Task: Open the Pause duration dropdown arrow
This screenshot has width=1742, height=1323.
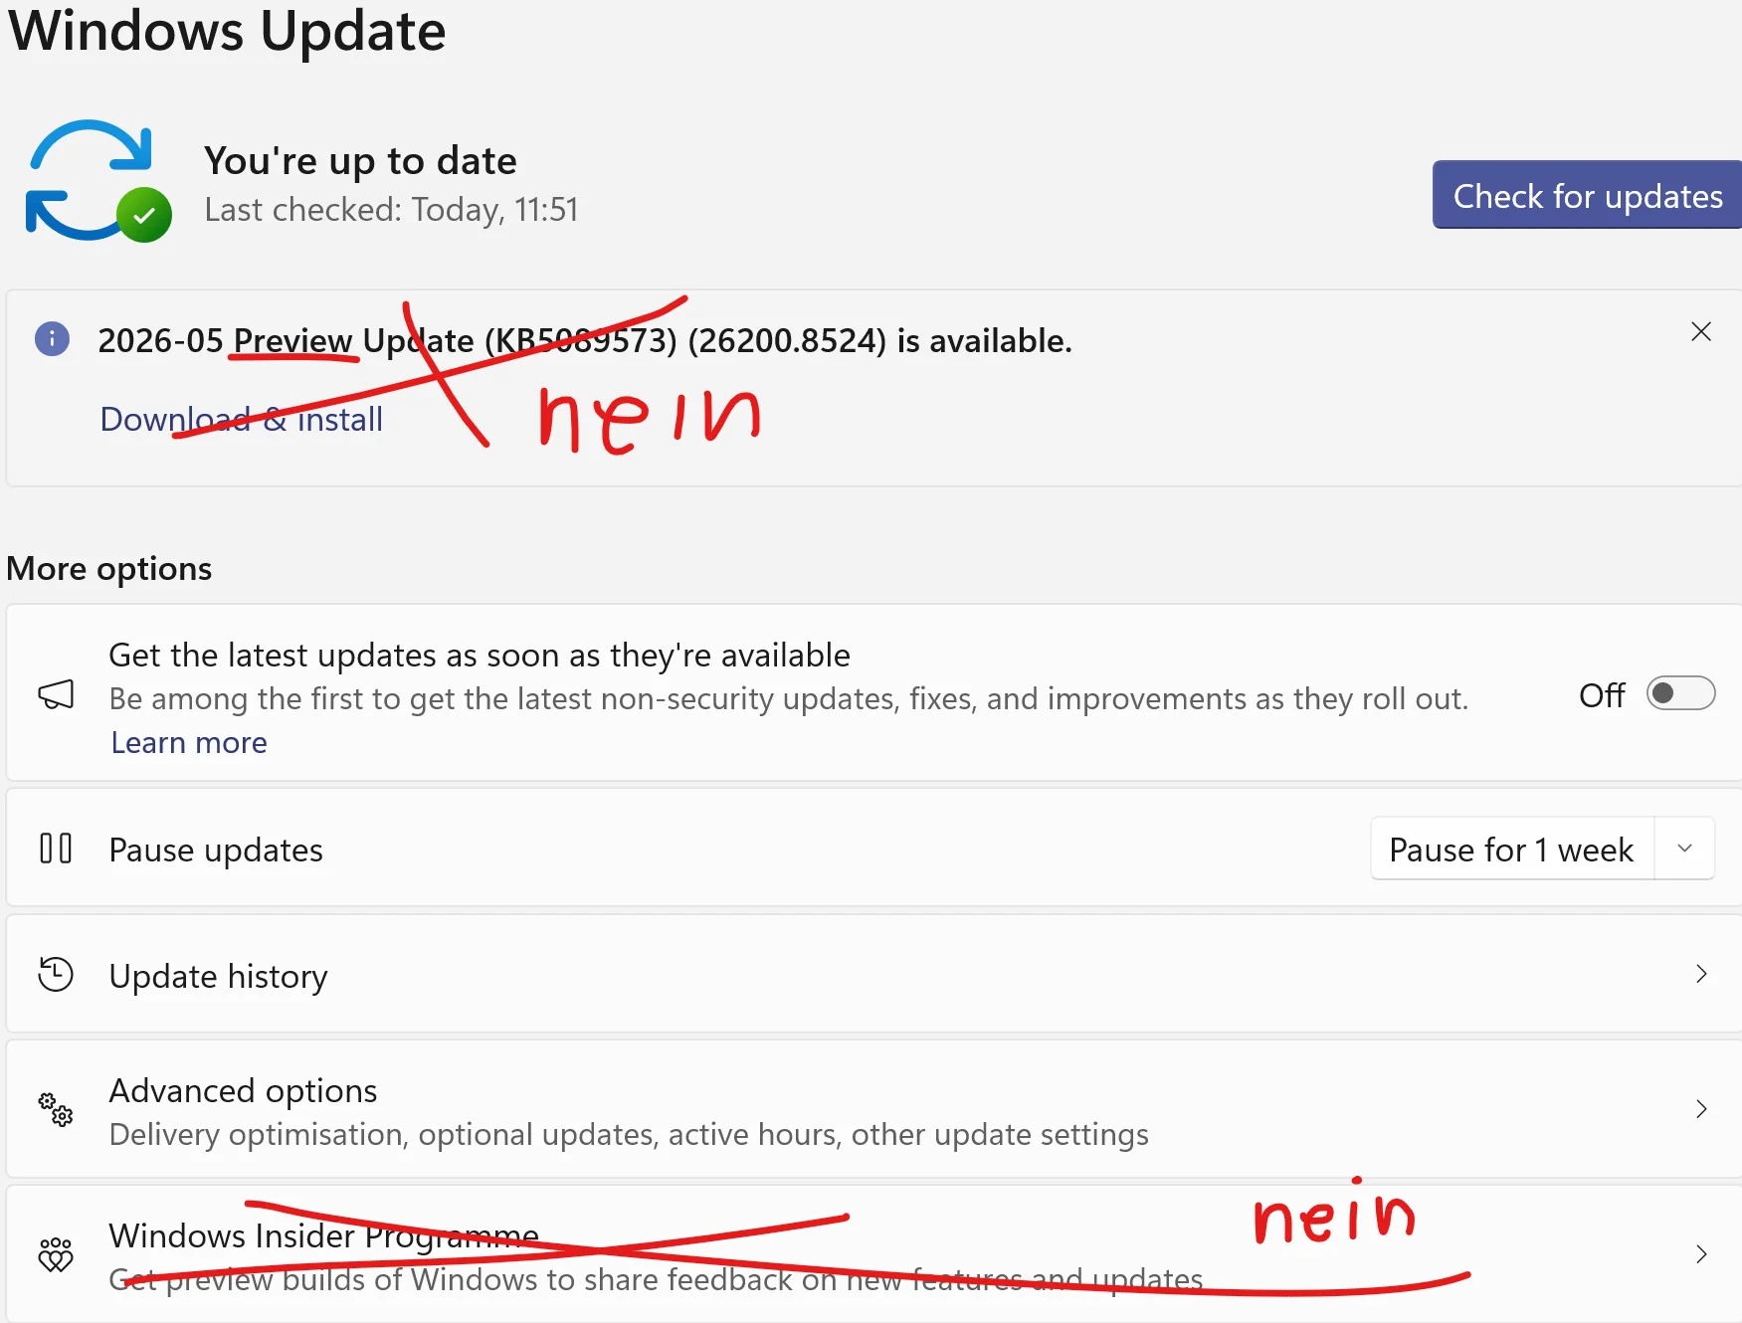Action: [x=1685, y=849]
